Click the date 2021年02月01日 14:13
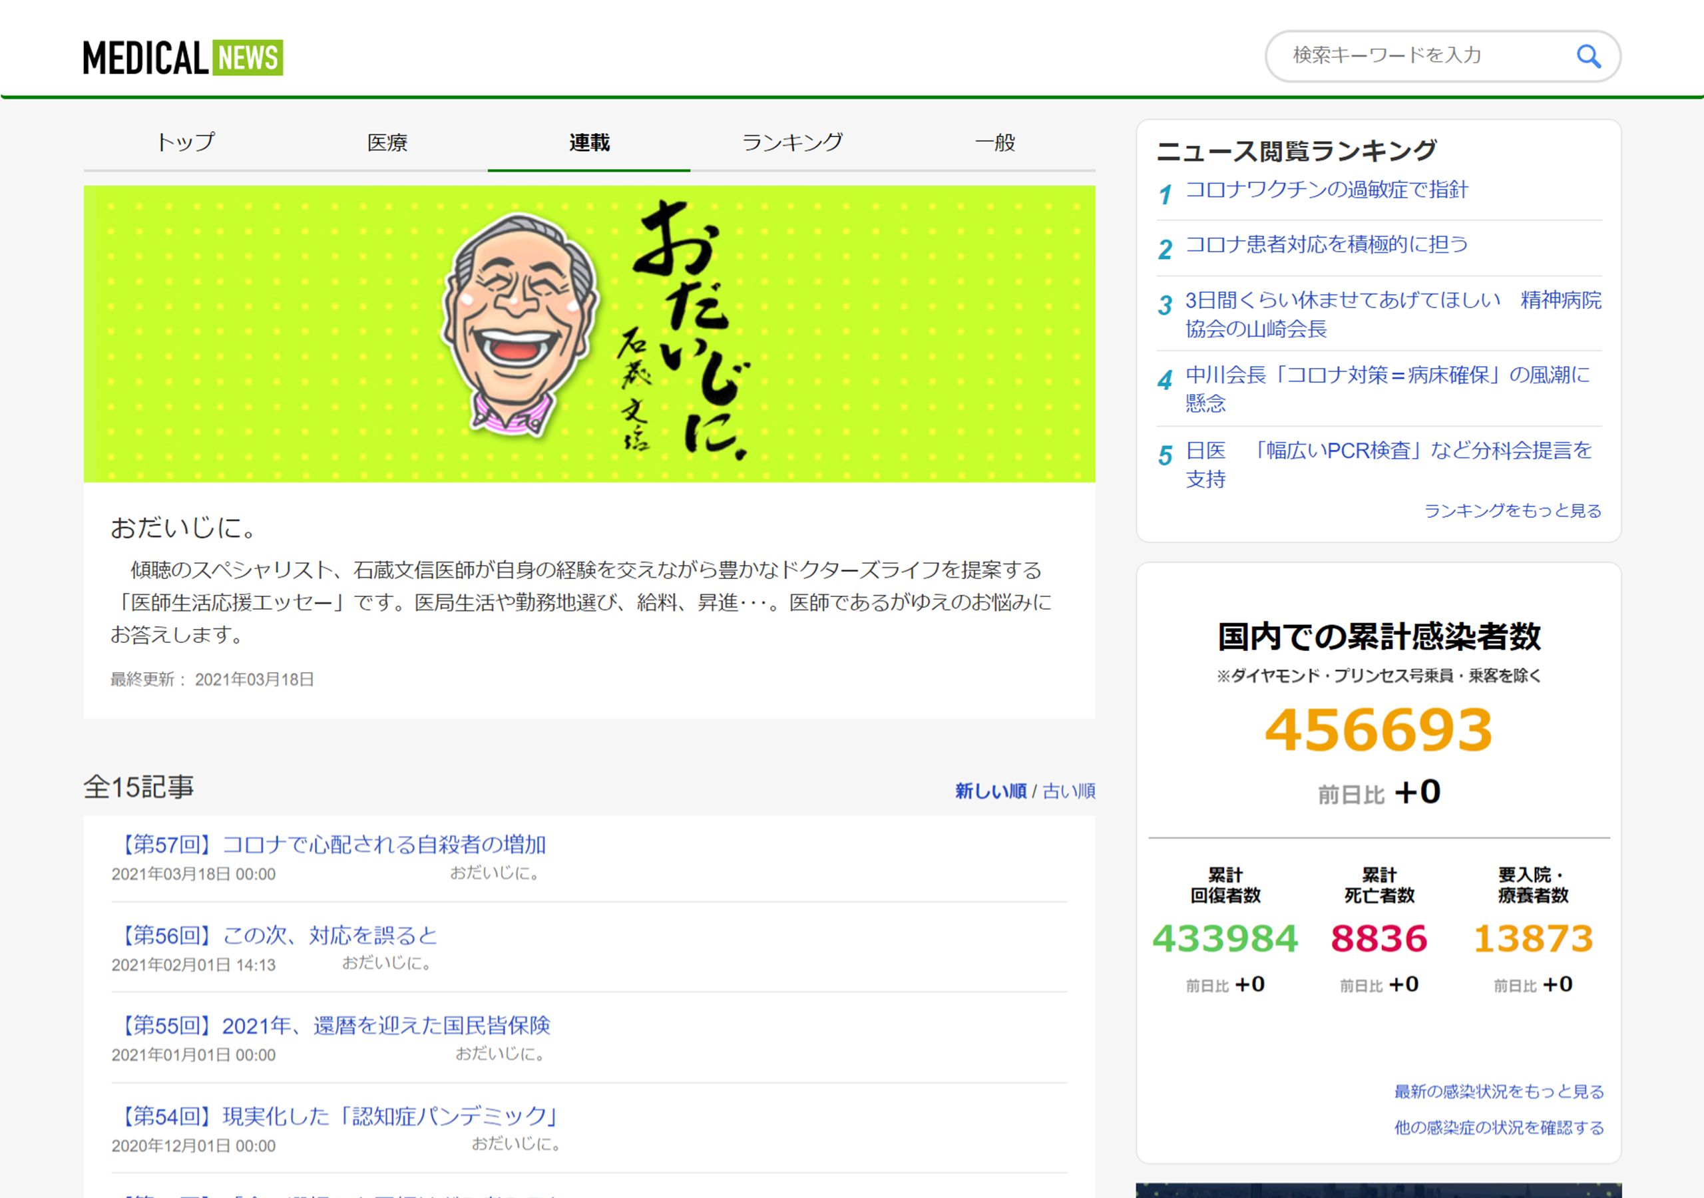Image resolution: width=1704 pixels, height=1198 pixels. tap(194, 965)
